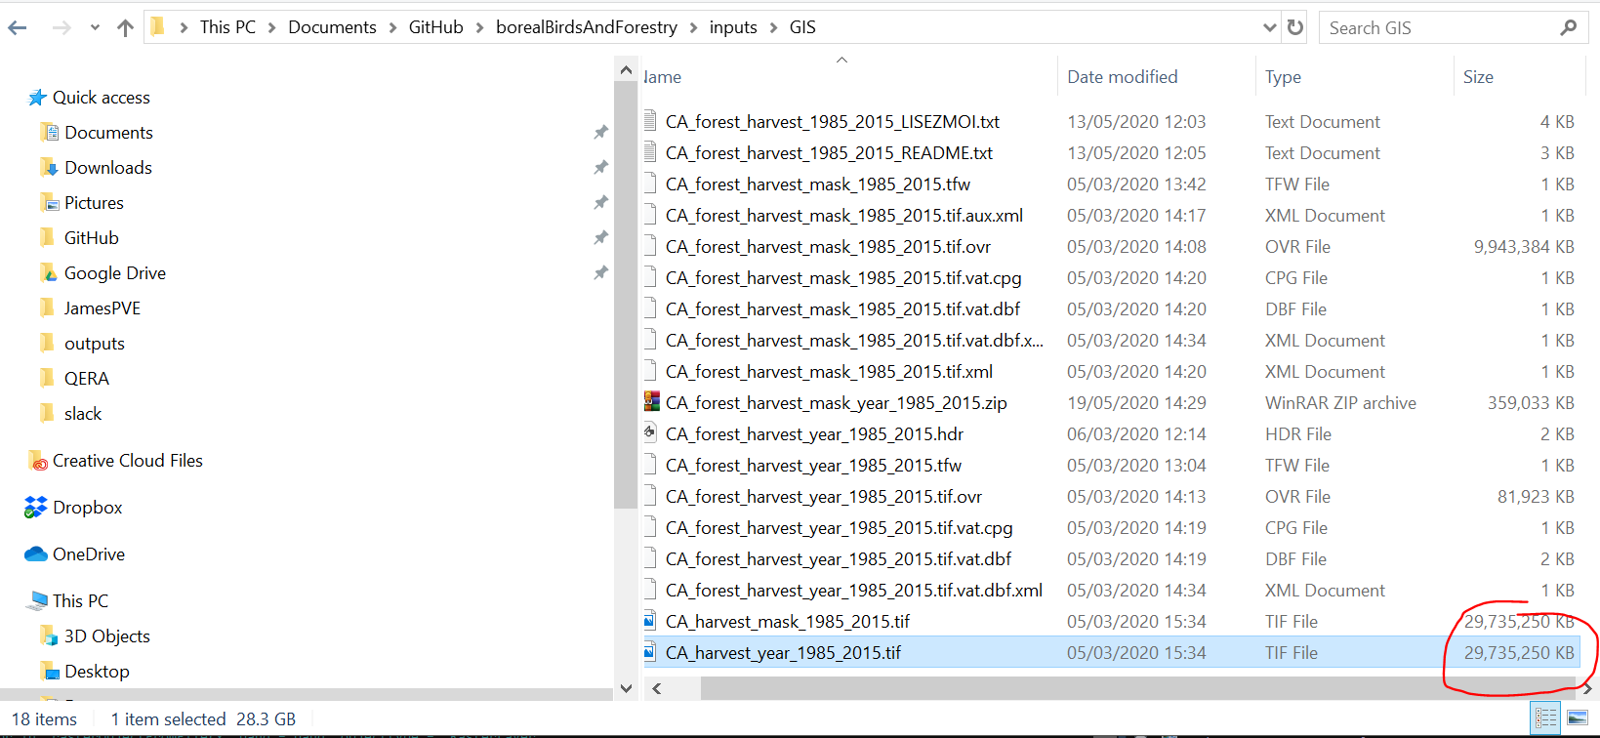Image resolution: width=1600 pixels, height=738 pixels.
Task: Click the search magnifier icon
Action: (x=1569, y=27)
